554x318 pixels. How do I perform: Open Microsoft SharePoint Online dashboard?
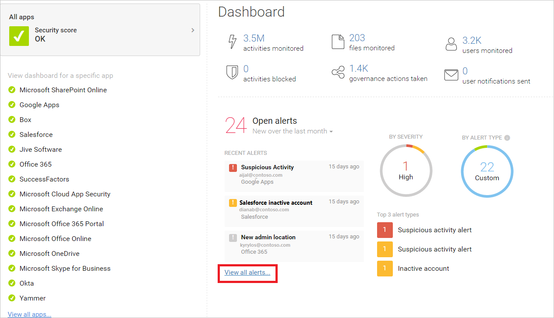point(63,90)
